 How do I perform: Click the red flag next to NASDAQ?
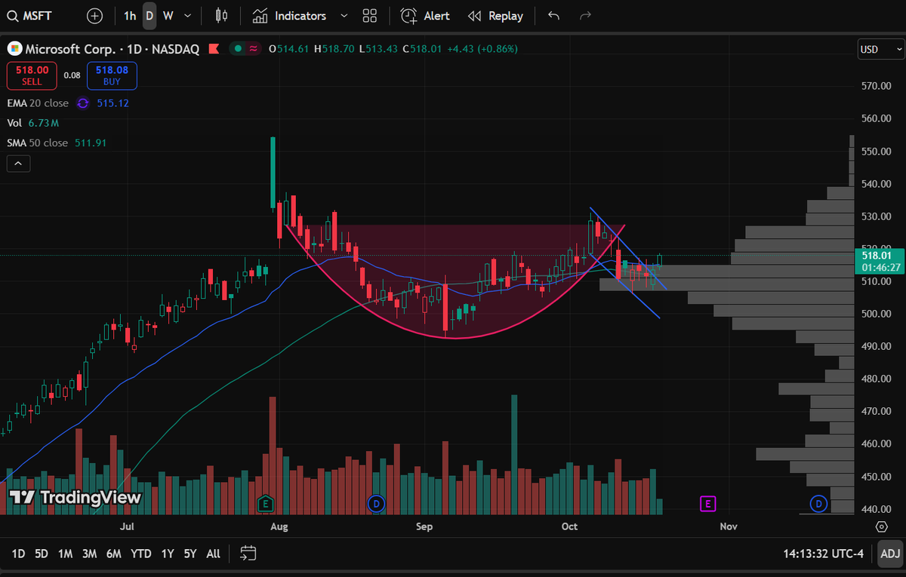pos(214,49)
